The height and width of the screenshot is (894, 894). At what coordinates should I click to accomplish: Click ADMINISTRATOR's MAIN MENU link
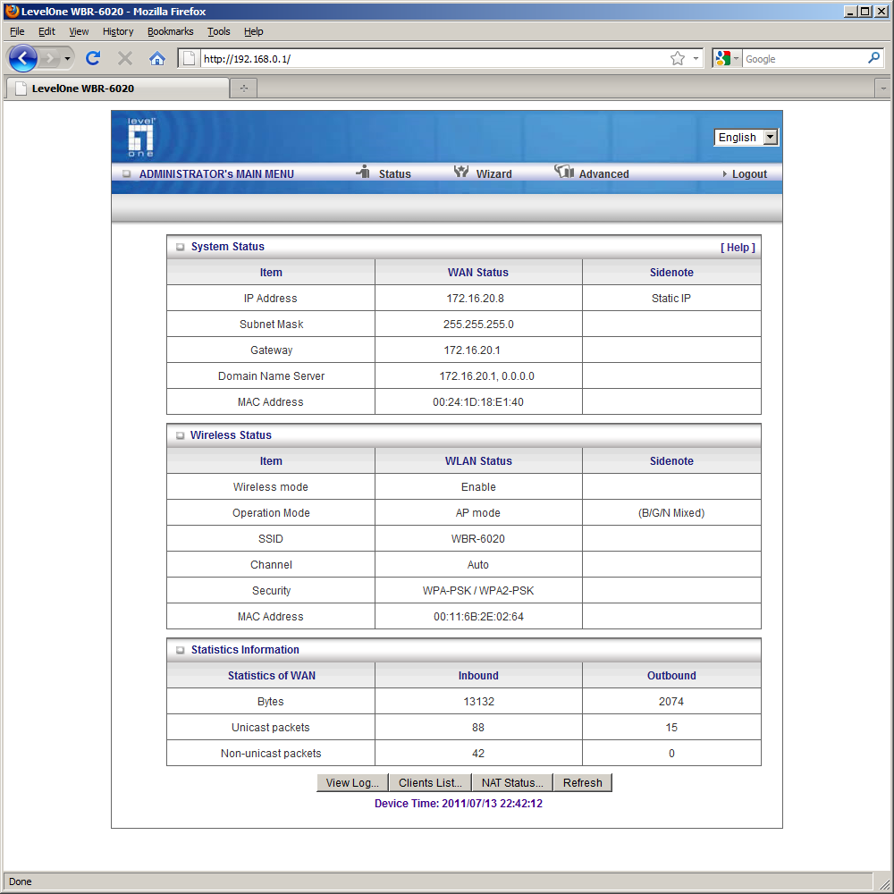tap(216, 174)
